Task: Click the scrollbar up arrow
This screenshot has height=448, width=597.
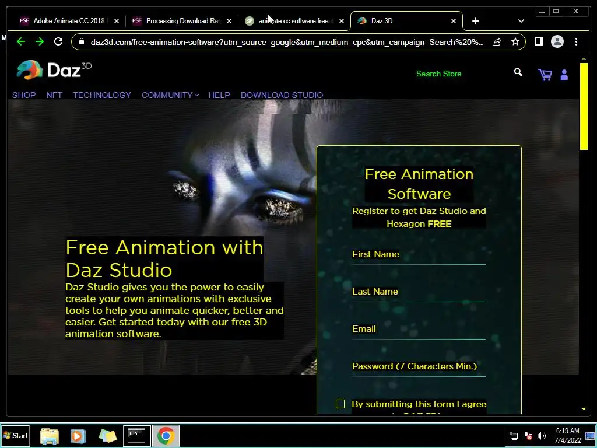Action: click(584, 59)
